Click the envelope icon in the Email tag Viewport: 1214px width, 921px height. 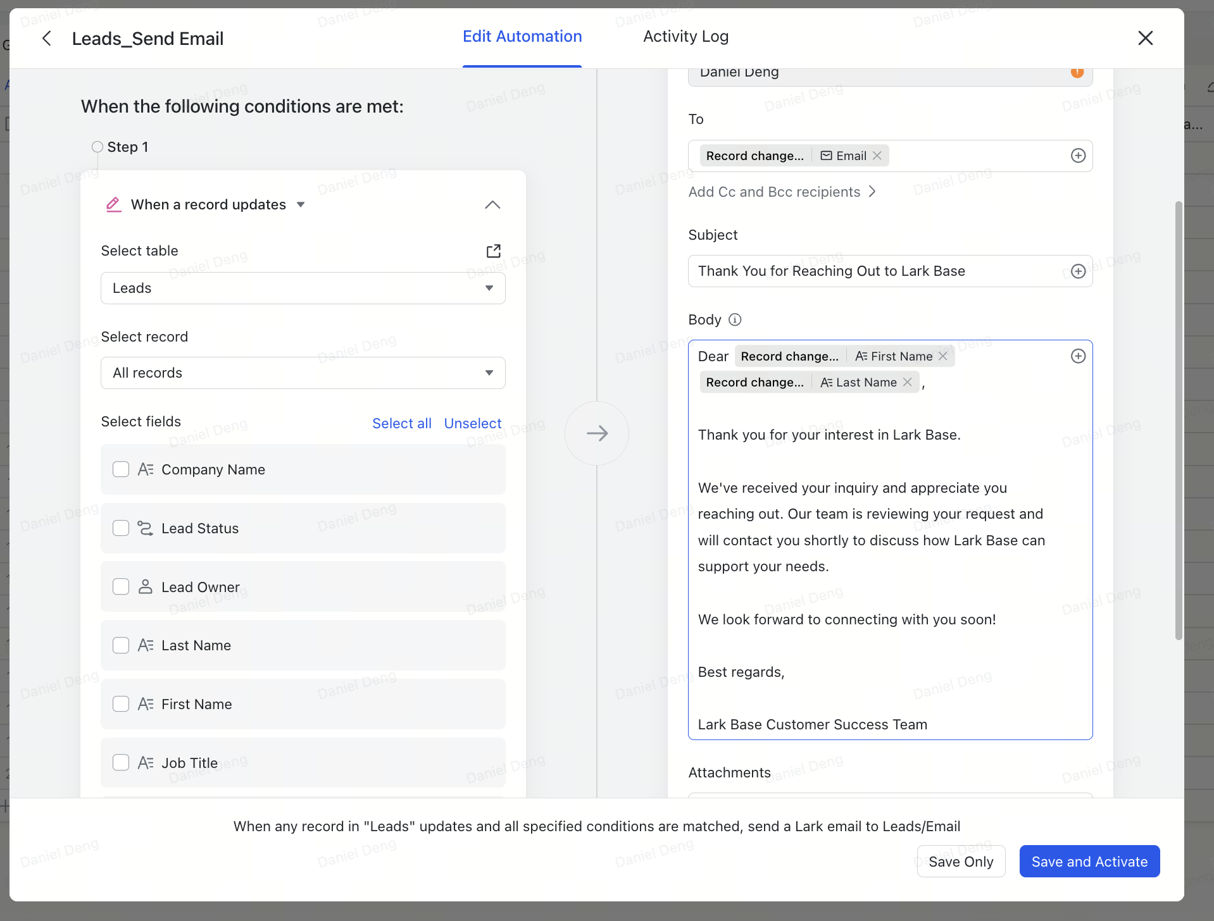(x=827, y=156)
